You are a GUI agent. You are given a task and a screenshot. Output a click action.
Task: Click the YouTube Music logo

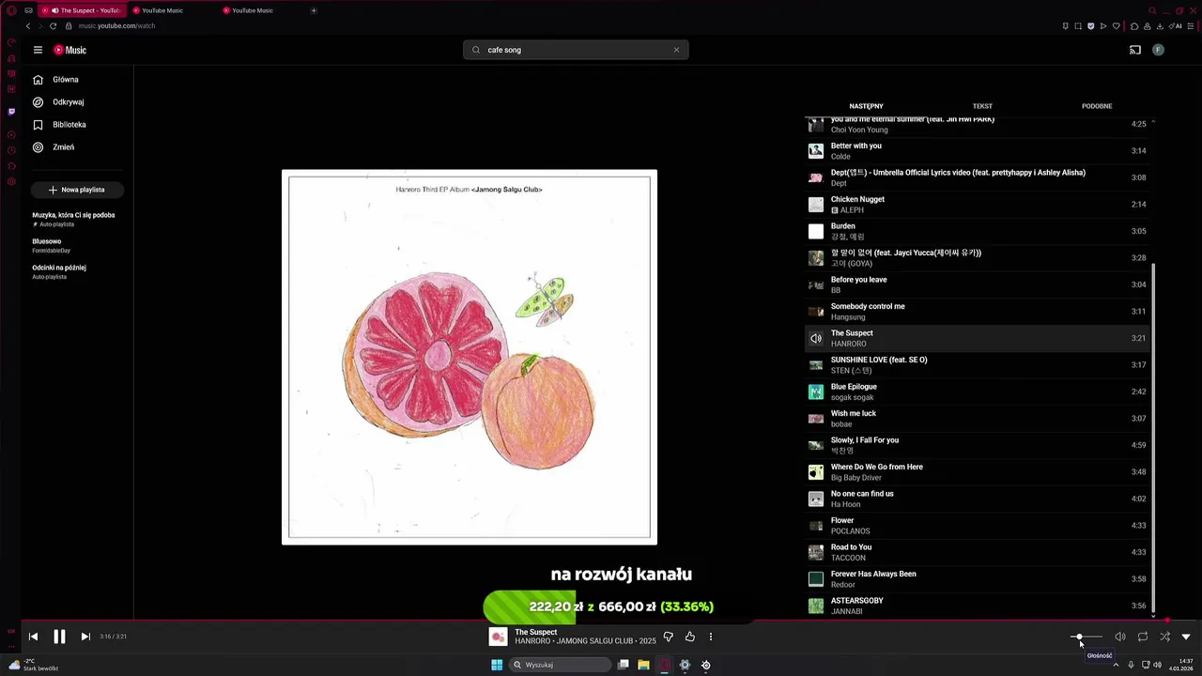pos(69,50)
